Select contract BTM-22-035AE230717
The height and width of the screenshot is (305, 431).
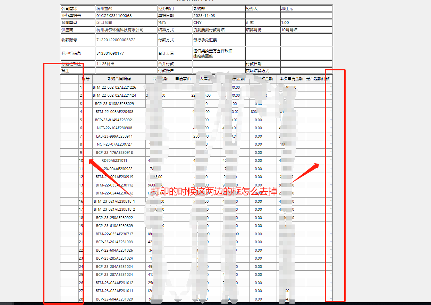tap(115, 234)
